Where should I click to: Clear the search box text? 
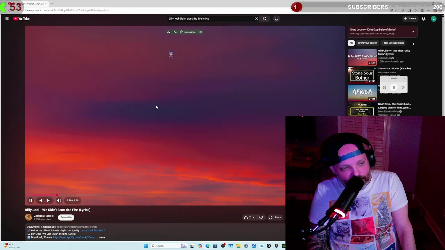coord(256,19)
